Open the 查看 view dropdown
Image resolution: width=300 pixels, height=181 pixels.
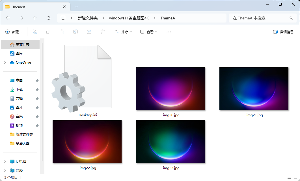[149, 32]
